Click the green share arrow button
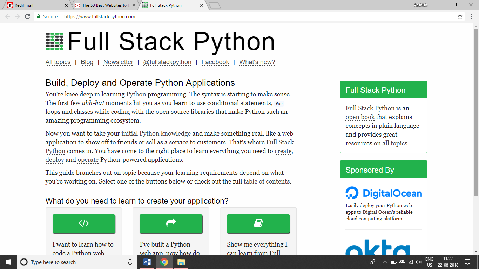The width and height of the screenshot is (479, 269). point(171,223)
